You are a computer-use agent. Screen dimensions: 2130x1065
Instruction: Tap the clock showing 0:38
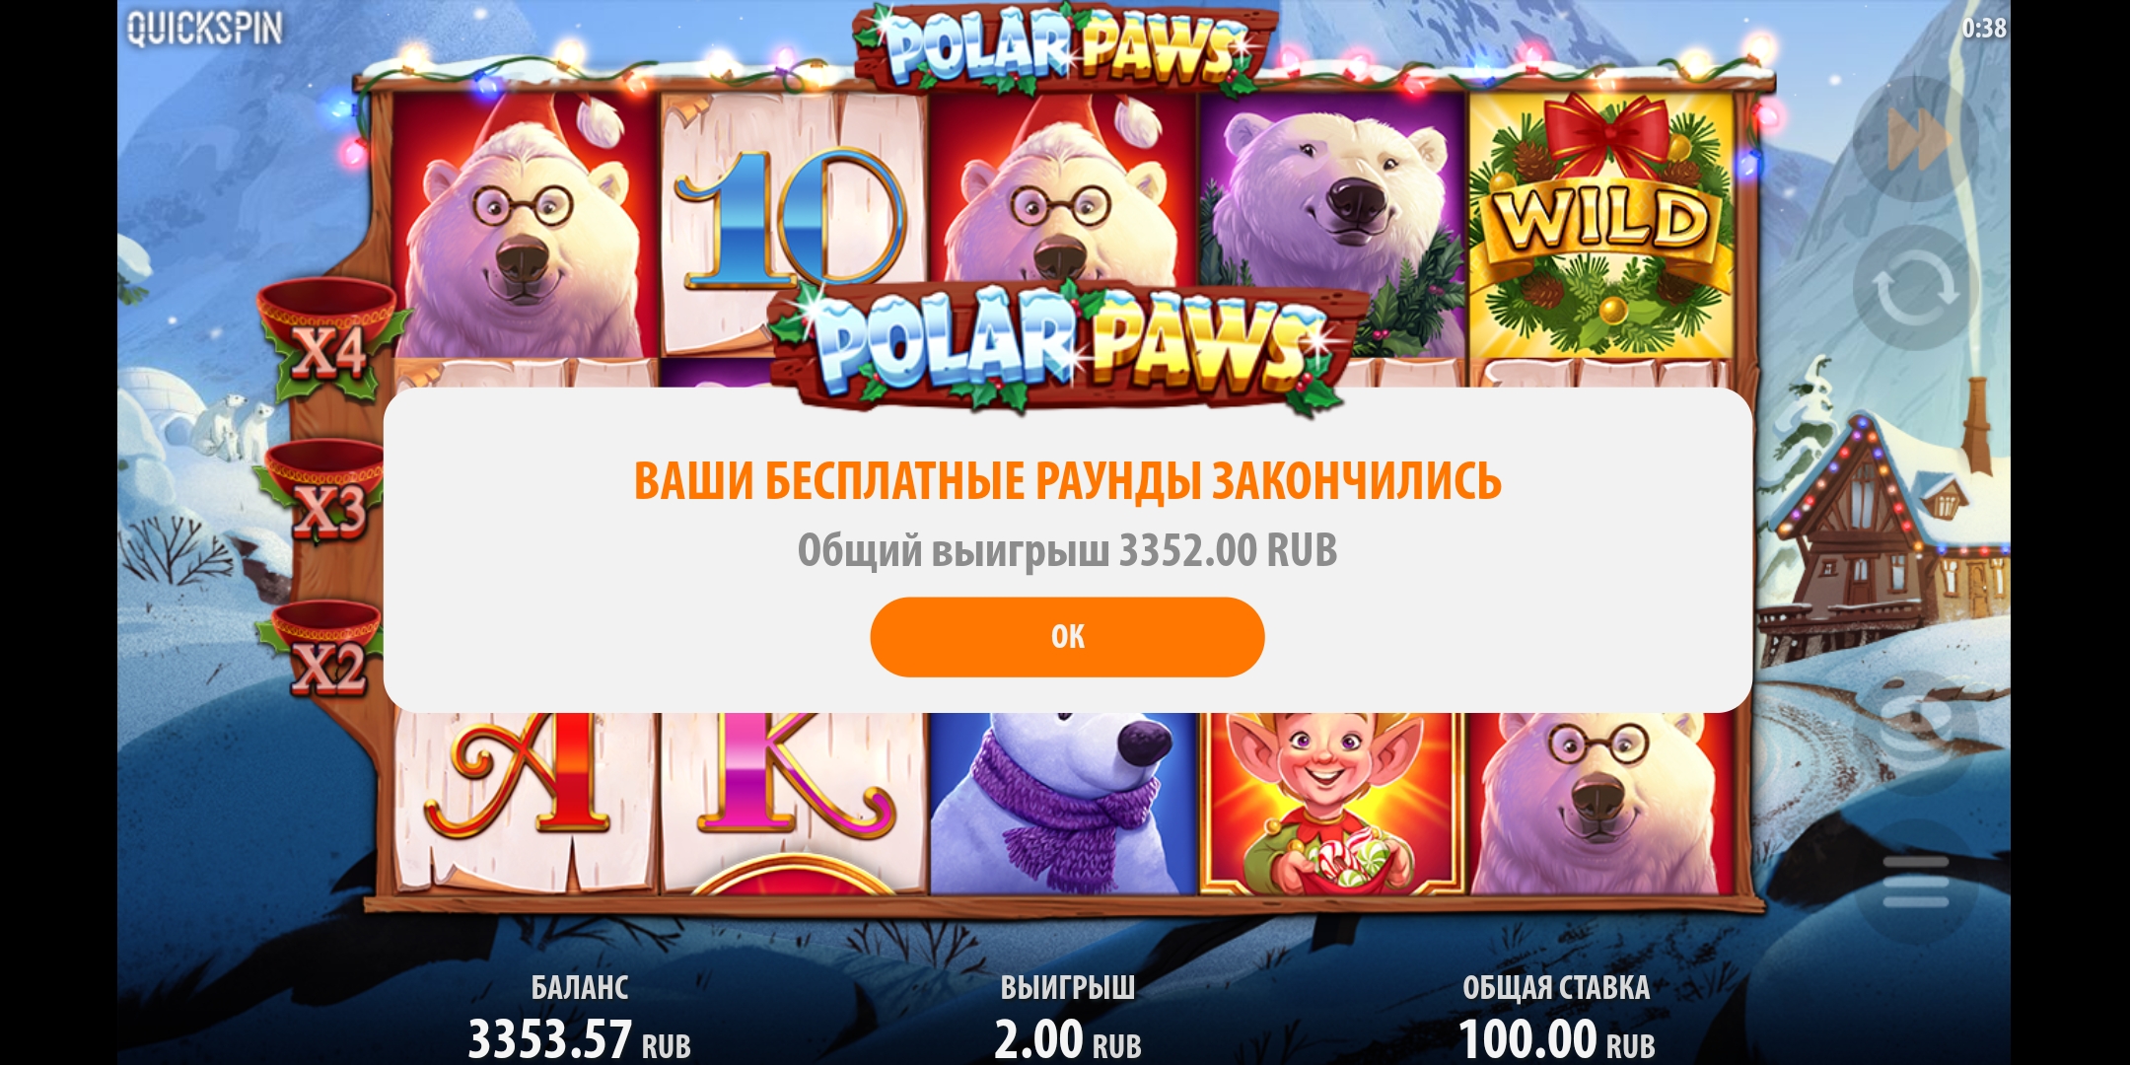[x=1983, y=28]
